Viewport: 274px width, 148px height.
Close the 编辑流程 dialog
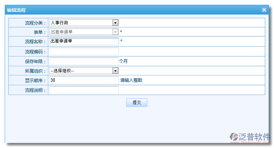coord(264,10)
